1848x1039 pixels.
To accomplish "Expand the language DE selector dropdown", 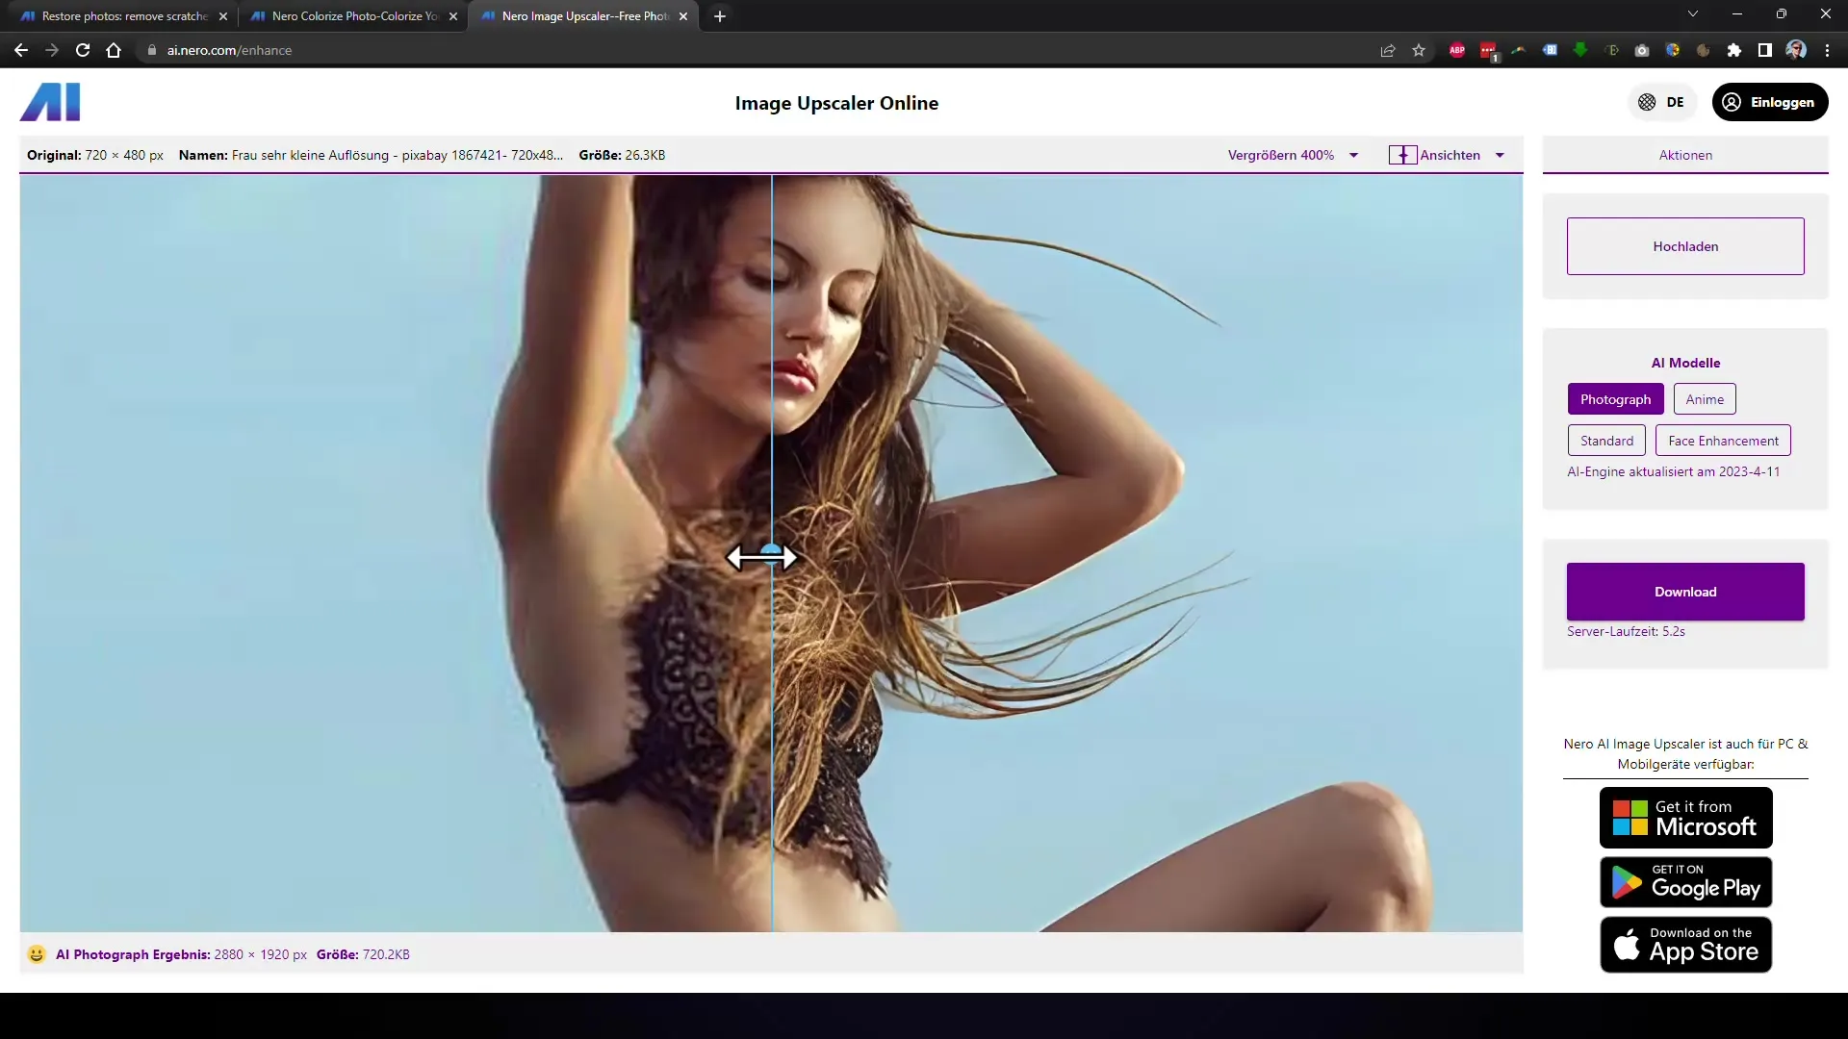I will (1662, 101).
